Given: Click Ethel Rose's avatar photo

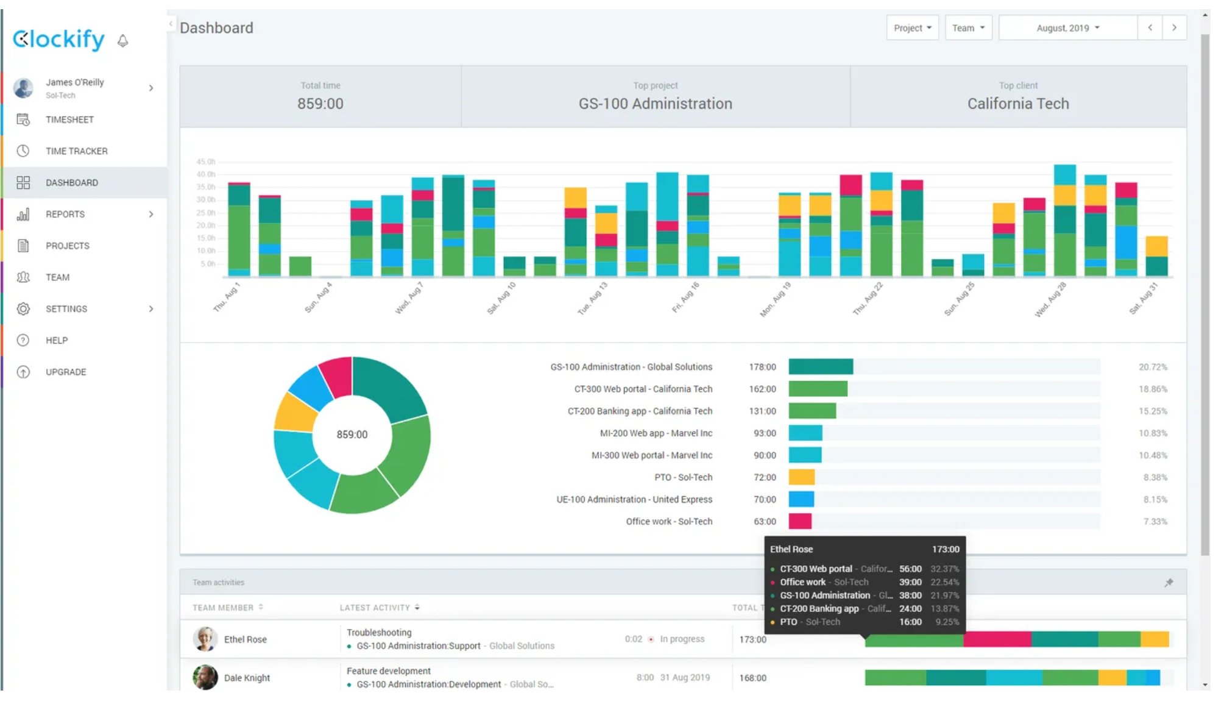Looking at the screenshot, I should click(205, 639).
